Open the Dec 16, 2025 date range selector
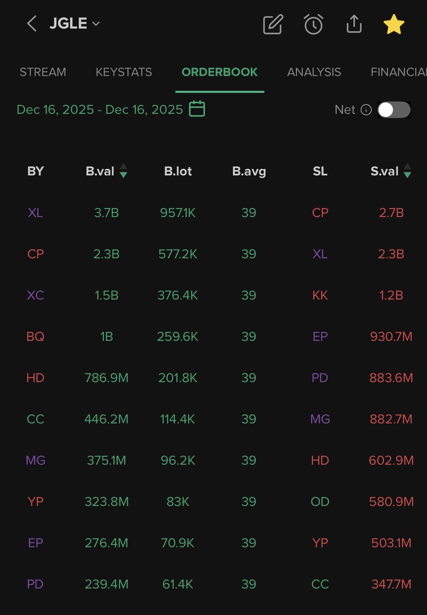This screenshot has width=427, height=615. tap(100, 110)
